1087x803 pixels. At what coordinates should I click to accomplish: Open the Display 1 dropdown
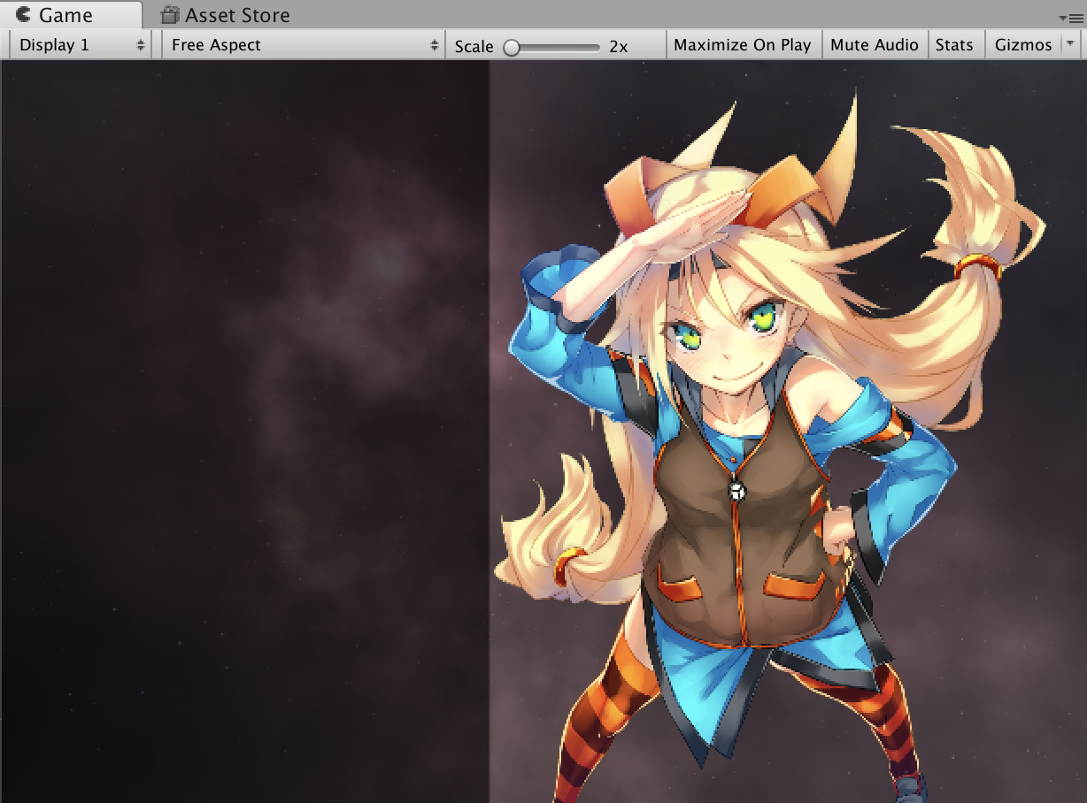(x=80, y=45)
